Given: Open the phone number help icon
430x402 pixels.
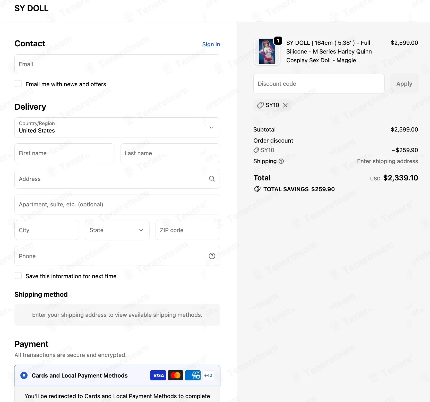Looking at the screenshot, I should point(212,256).
